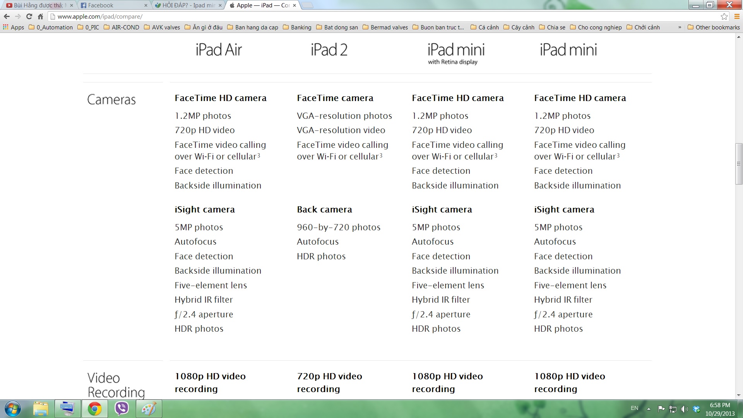Open the clock showing 6:58 PM

(720, 409)
